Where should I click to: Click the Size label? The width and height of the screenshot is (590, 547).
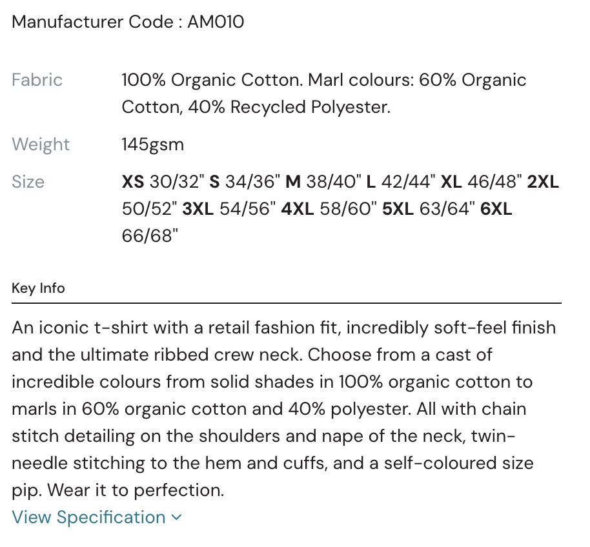pos(28,182)
